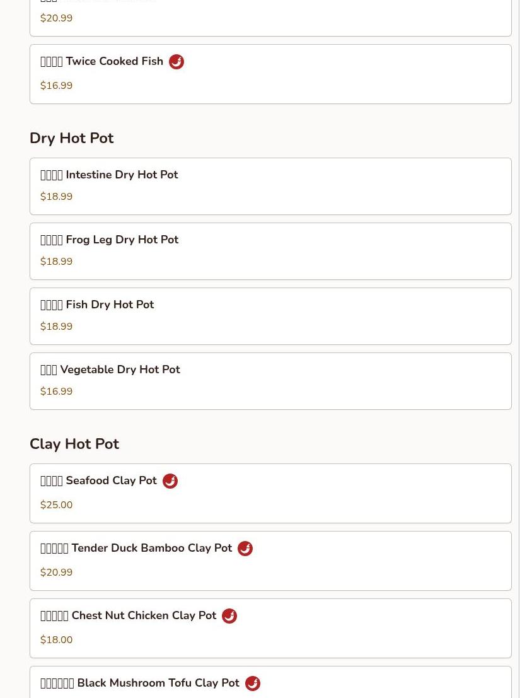Choose Fish Dry Hot Pot menu item
Screen dimensions: 532x698
pyautogui.click(x=270, y=316)
